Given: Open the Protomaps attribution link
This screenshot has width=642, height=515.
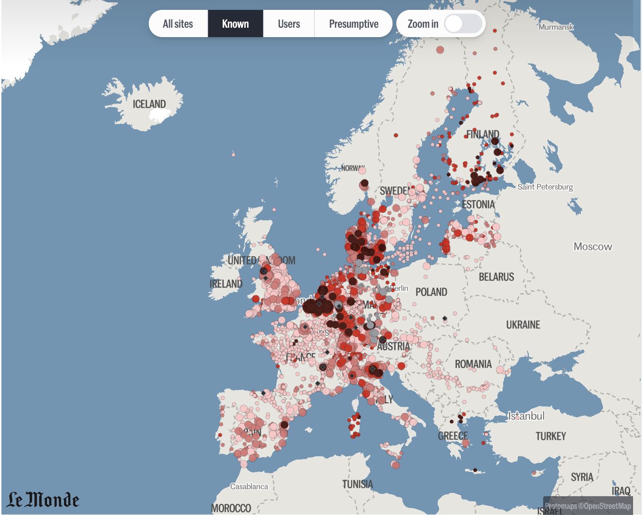Looking at the screenshot, I should point(561,506).
